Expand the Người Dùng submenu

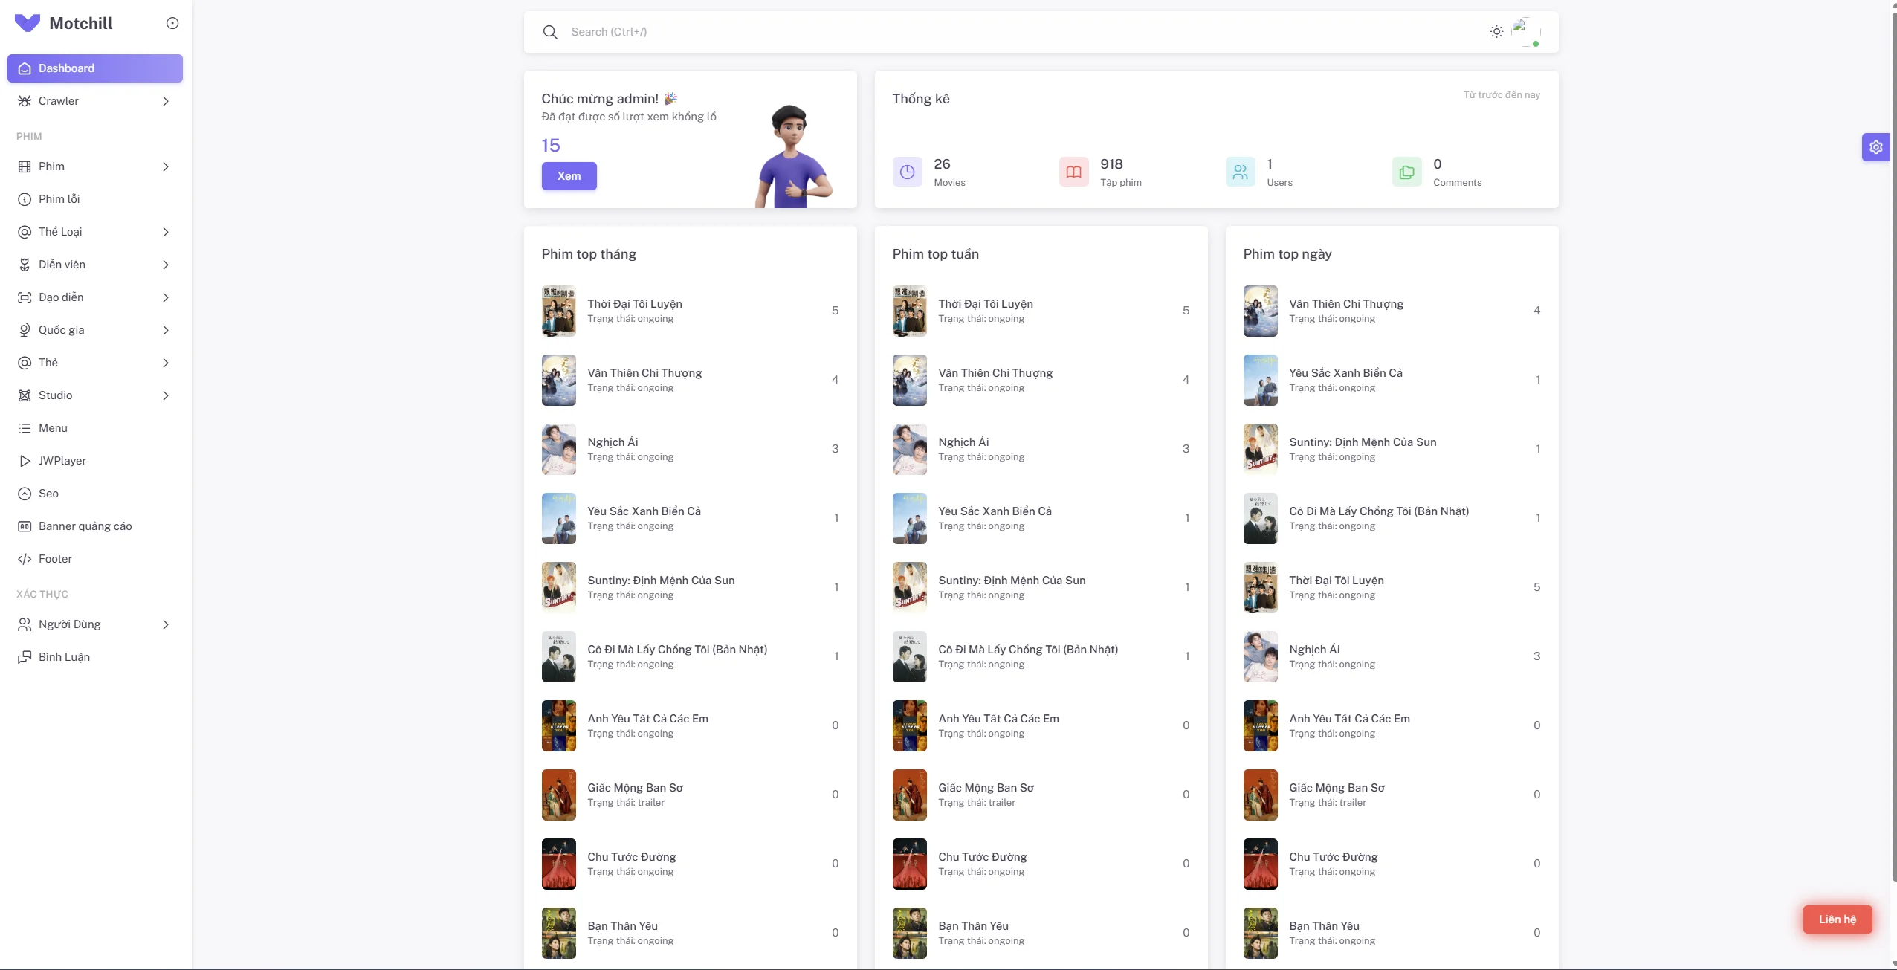coord(166,624)
